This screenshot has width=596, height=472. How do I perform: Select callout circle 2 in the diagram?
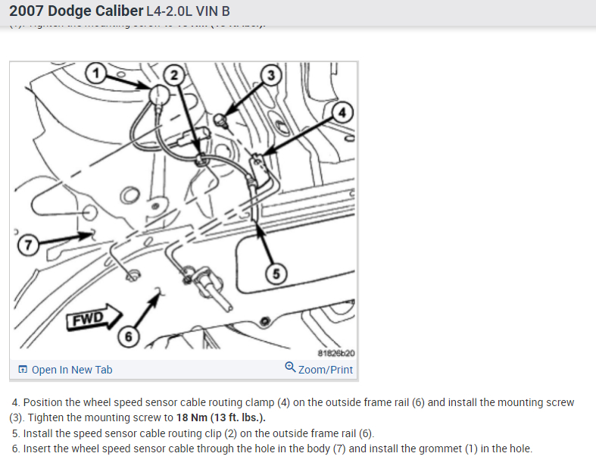(174, 75)
